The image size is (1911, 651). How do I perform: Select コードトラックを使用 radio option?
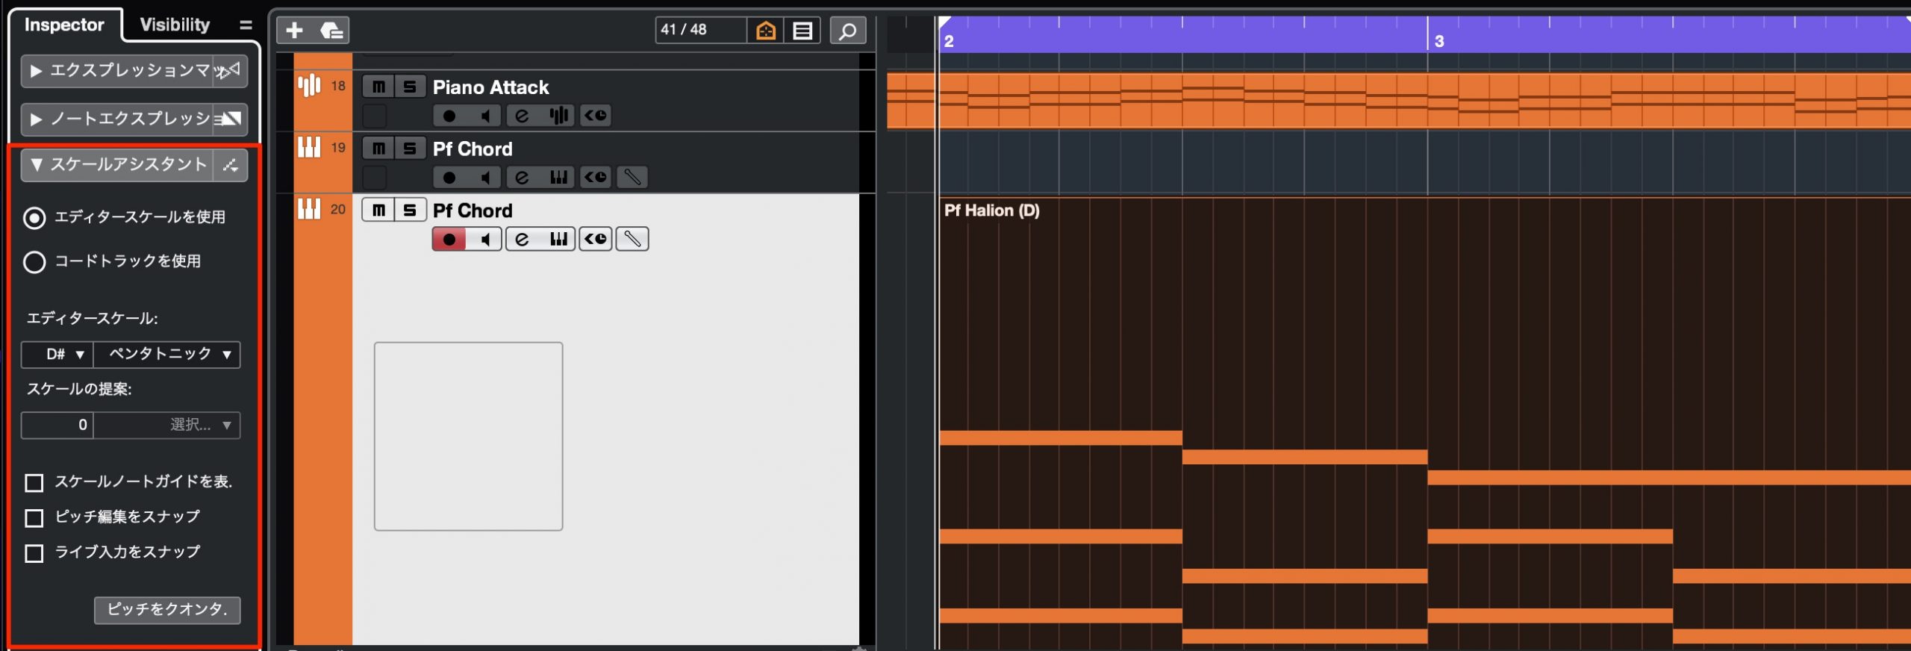tap(34, 262)
